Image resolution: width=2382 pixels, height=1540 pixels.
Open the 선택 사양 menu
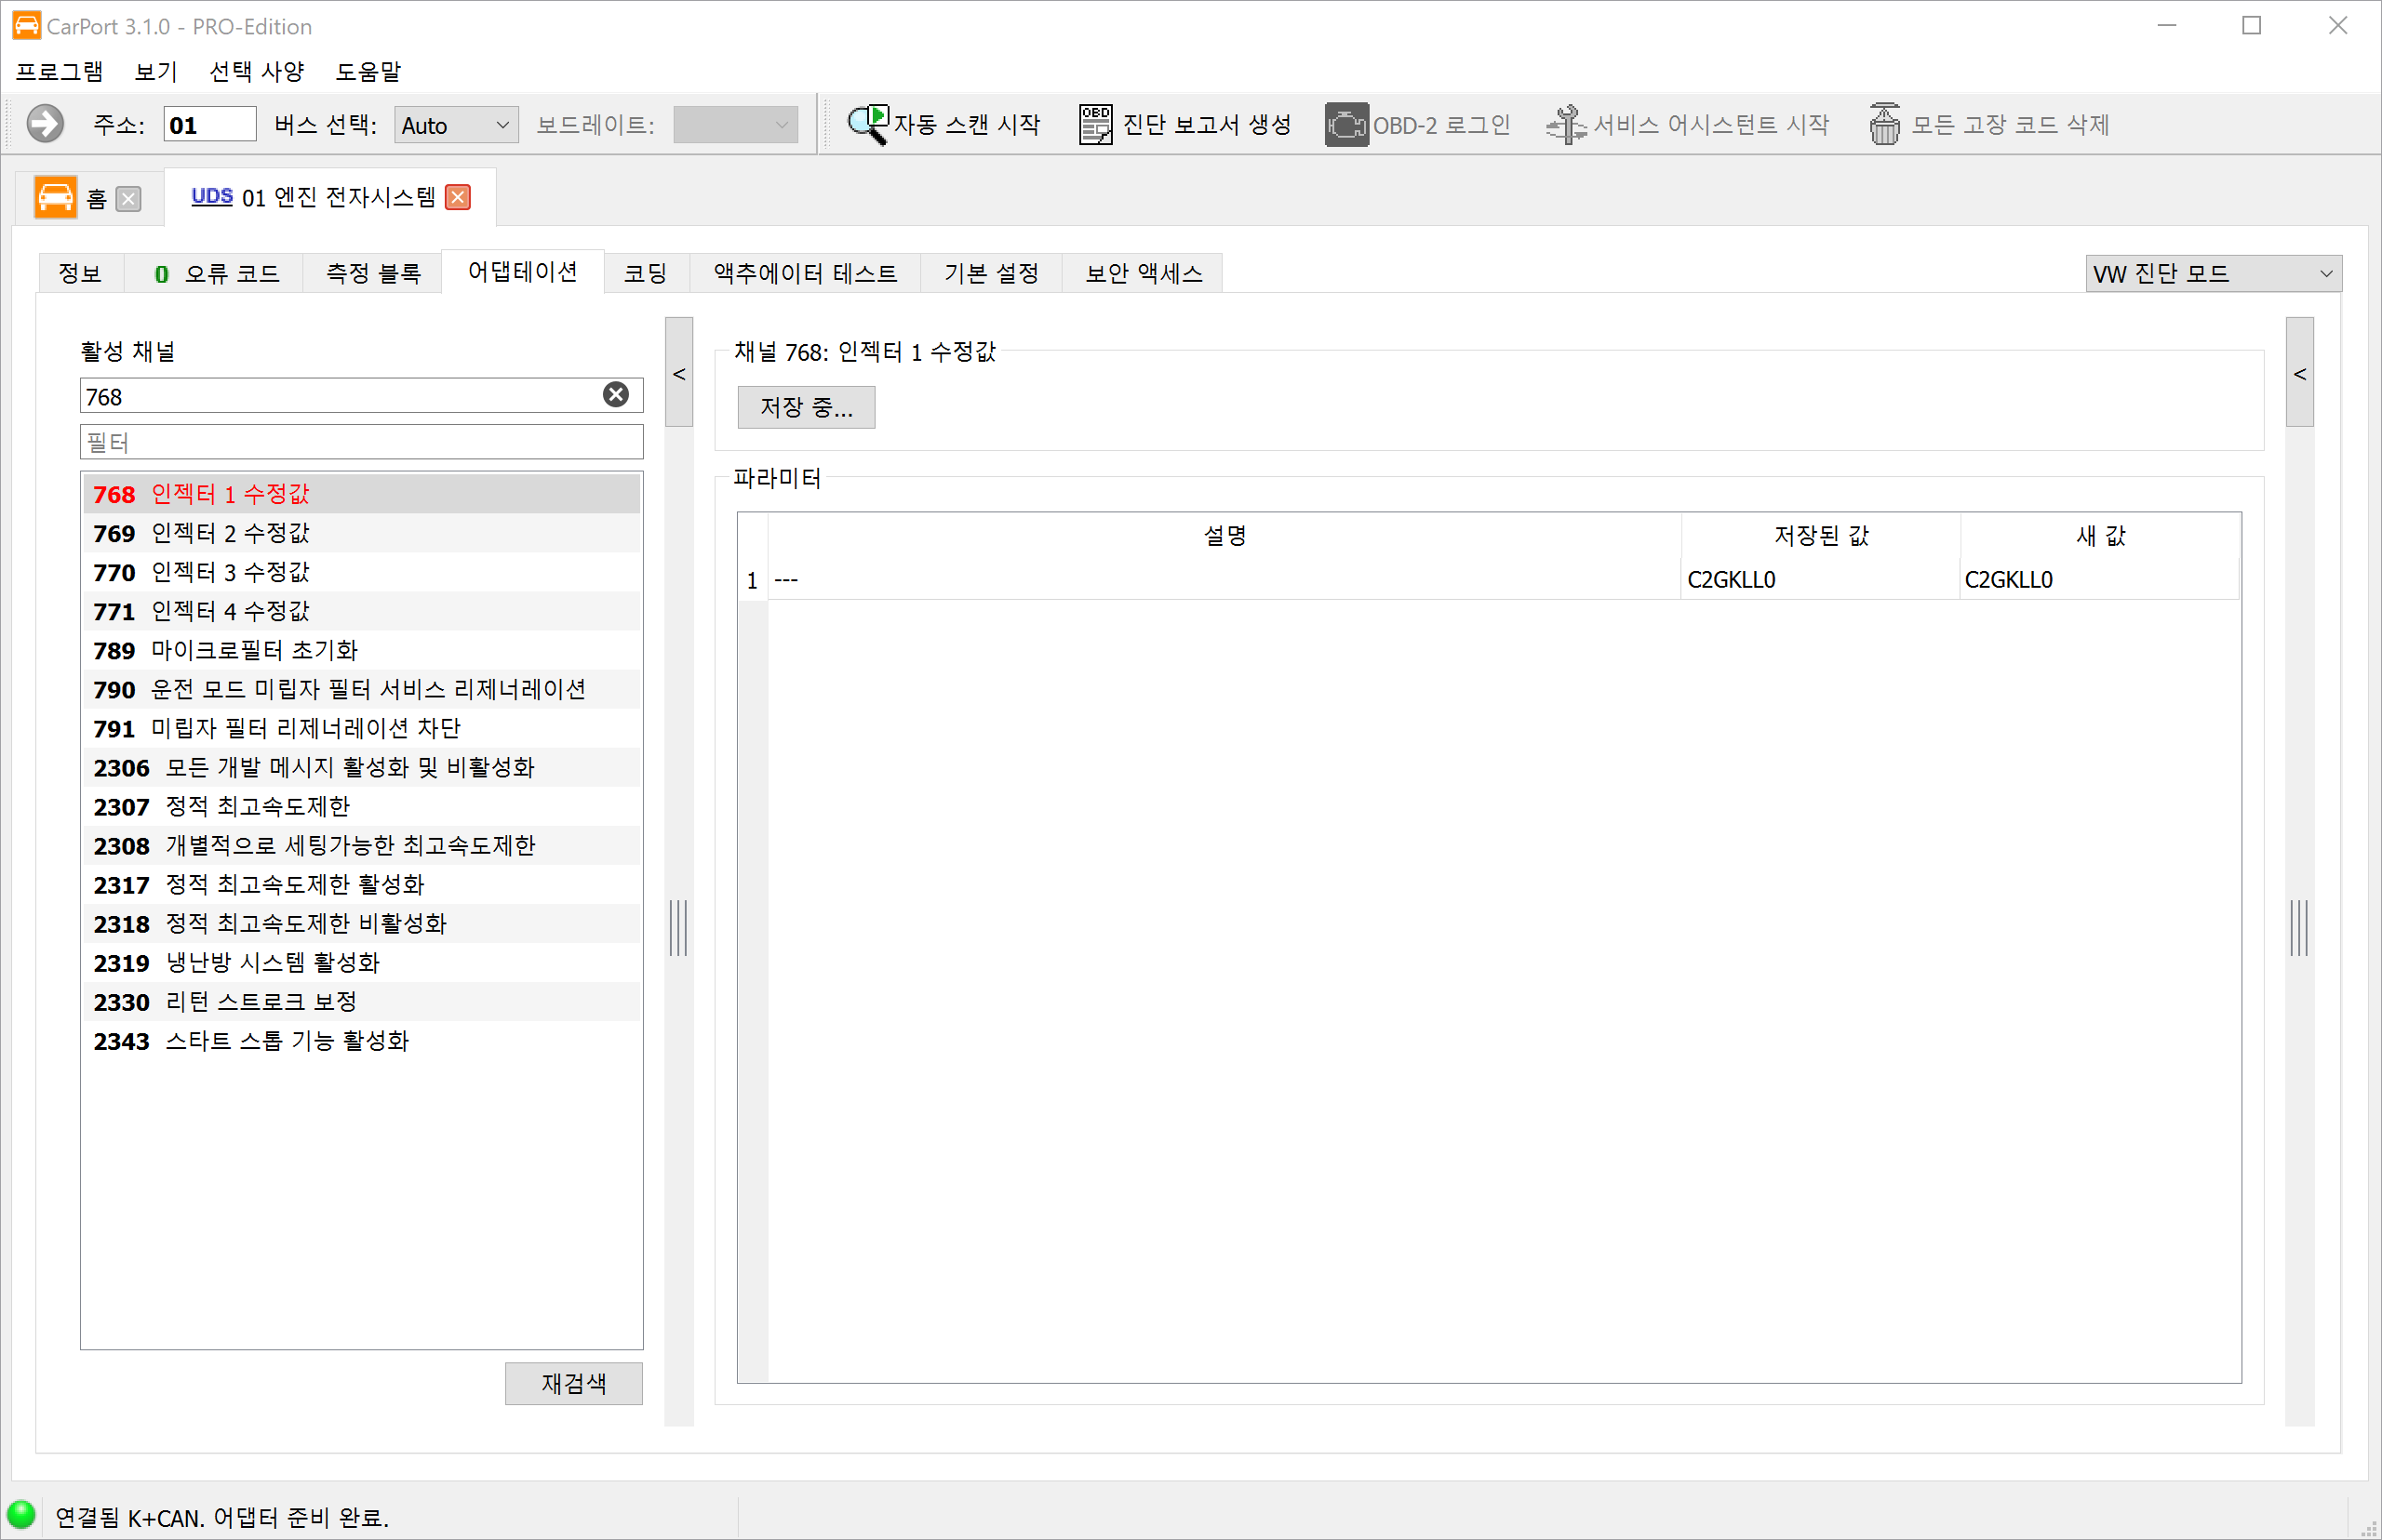256,71
